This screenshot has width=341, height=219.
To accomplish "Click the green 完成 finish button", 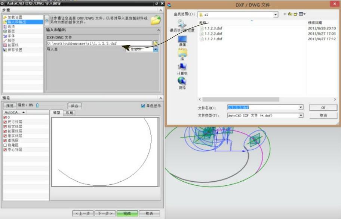I will click(127, 213).
